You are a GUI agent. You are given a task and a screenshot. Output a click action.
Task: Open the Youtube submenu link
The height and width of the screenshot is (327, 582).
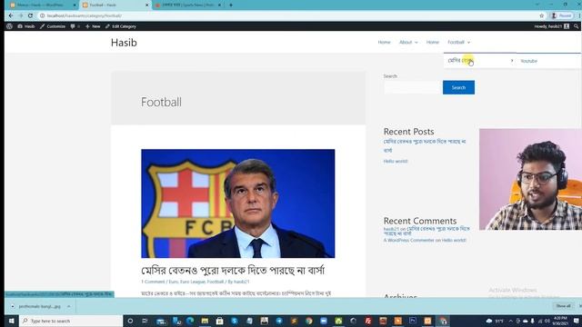529,61
